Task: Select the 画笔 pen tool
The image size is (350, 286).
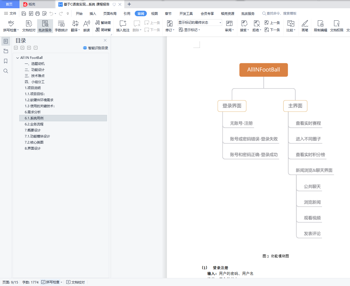Action: click(305, 26)
